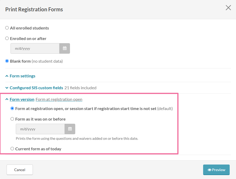The width and height of the screenshot is (236, 179).
Task: Click the Enrolled on or after date field
Action: pyautogui.click(x=35, y=48)
